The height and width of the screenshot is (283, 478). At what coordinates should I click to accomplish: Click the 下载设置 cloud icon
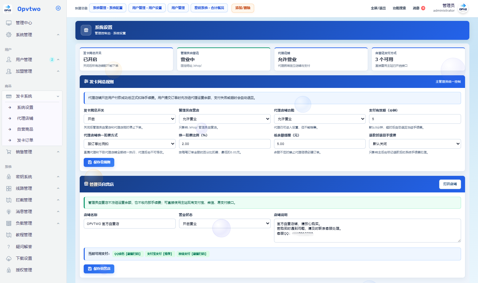coord(9,258)
